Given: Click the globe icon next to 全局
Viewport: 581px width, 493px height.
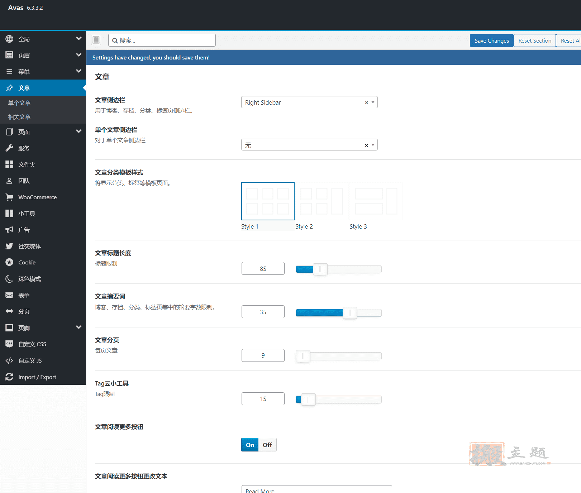Looking at the screenshot, I should point(9,39).
